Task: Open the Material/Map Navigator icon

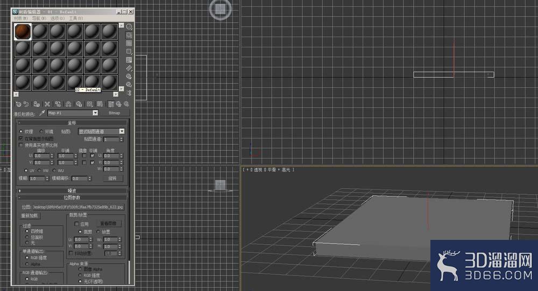Action: point(129,93)
